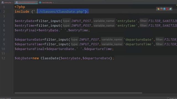Open preview in Chrome browser icon
The image size is (177, 99).
click(158, 9)
